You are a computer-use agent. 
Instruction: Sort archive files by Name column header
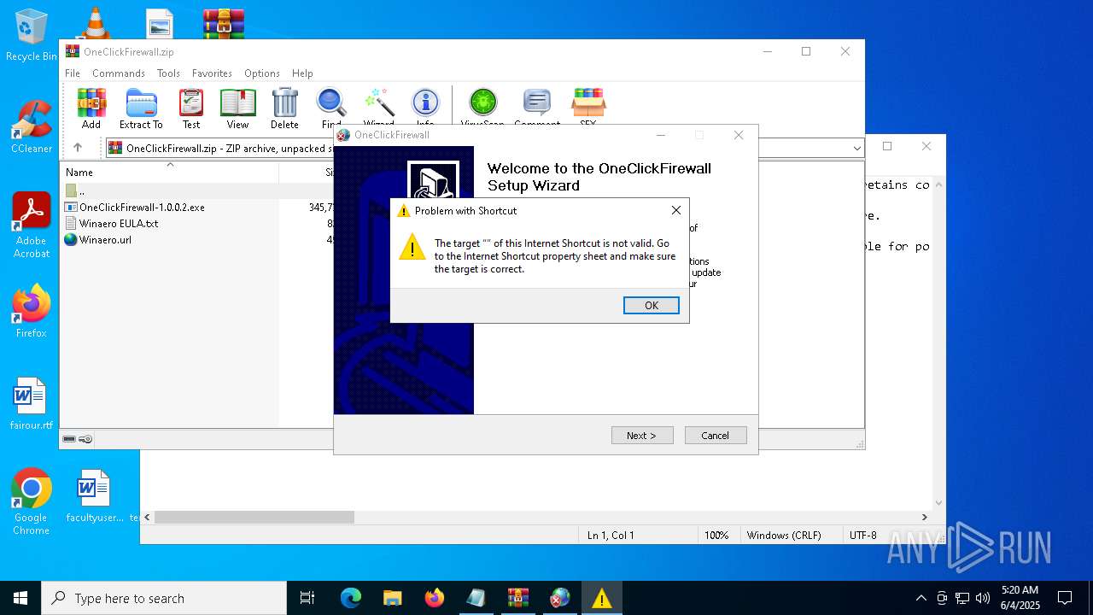point(169,173)
